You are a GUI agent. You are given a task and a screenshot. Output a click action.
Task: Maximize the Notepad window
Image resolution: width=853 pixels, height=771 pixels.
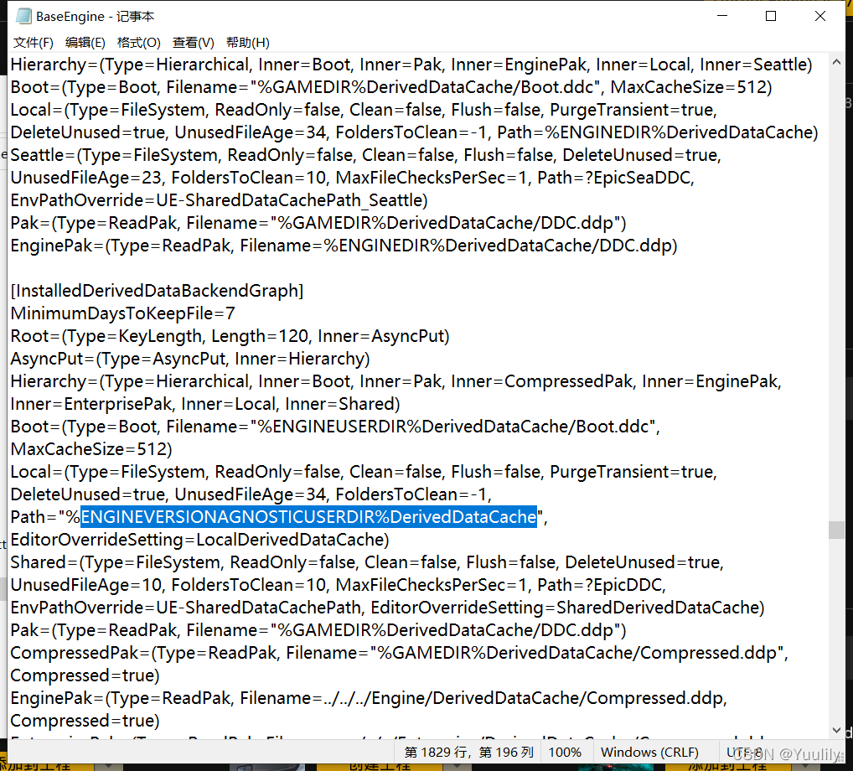[x=771, y=15]
